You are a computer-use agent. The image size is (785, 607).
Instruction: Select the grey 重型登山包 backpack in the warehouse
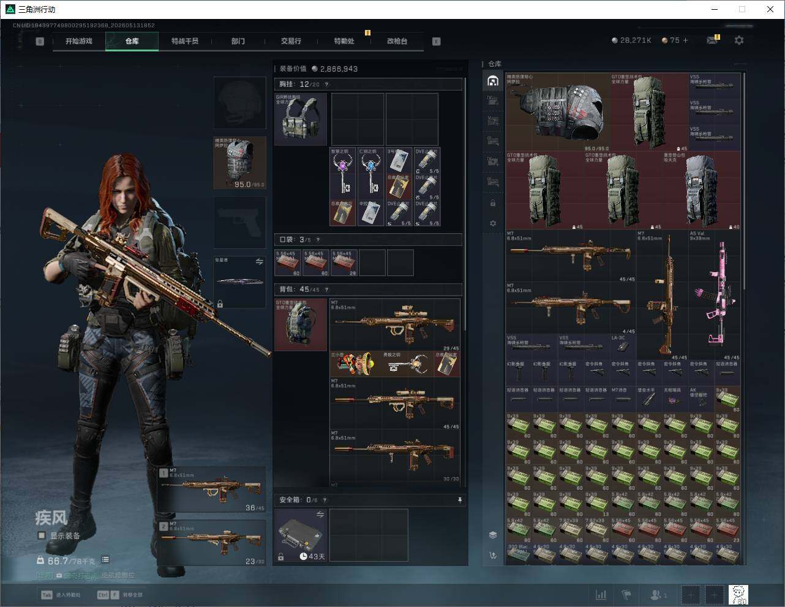coord(702,190)
